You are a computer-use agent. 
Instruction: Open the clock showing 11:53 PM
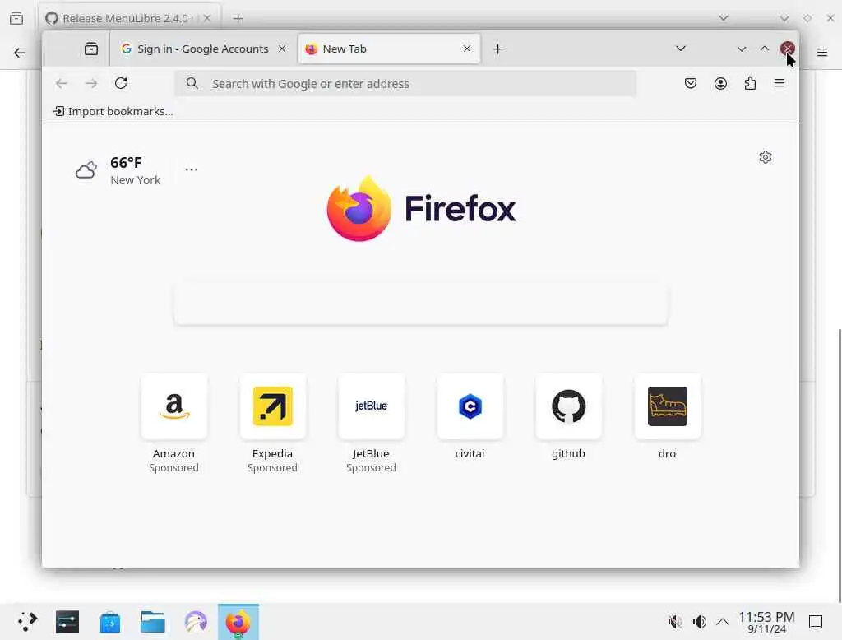pos(766,622)
